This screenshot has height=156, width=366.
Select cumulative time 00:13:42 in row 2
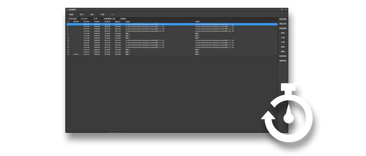[x=86, y=26]
